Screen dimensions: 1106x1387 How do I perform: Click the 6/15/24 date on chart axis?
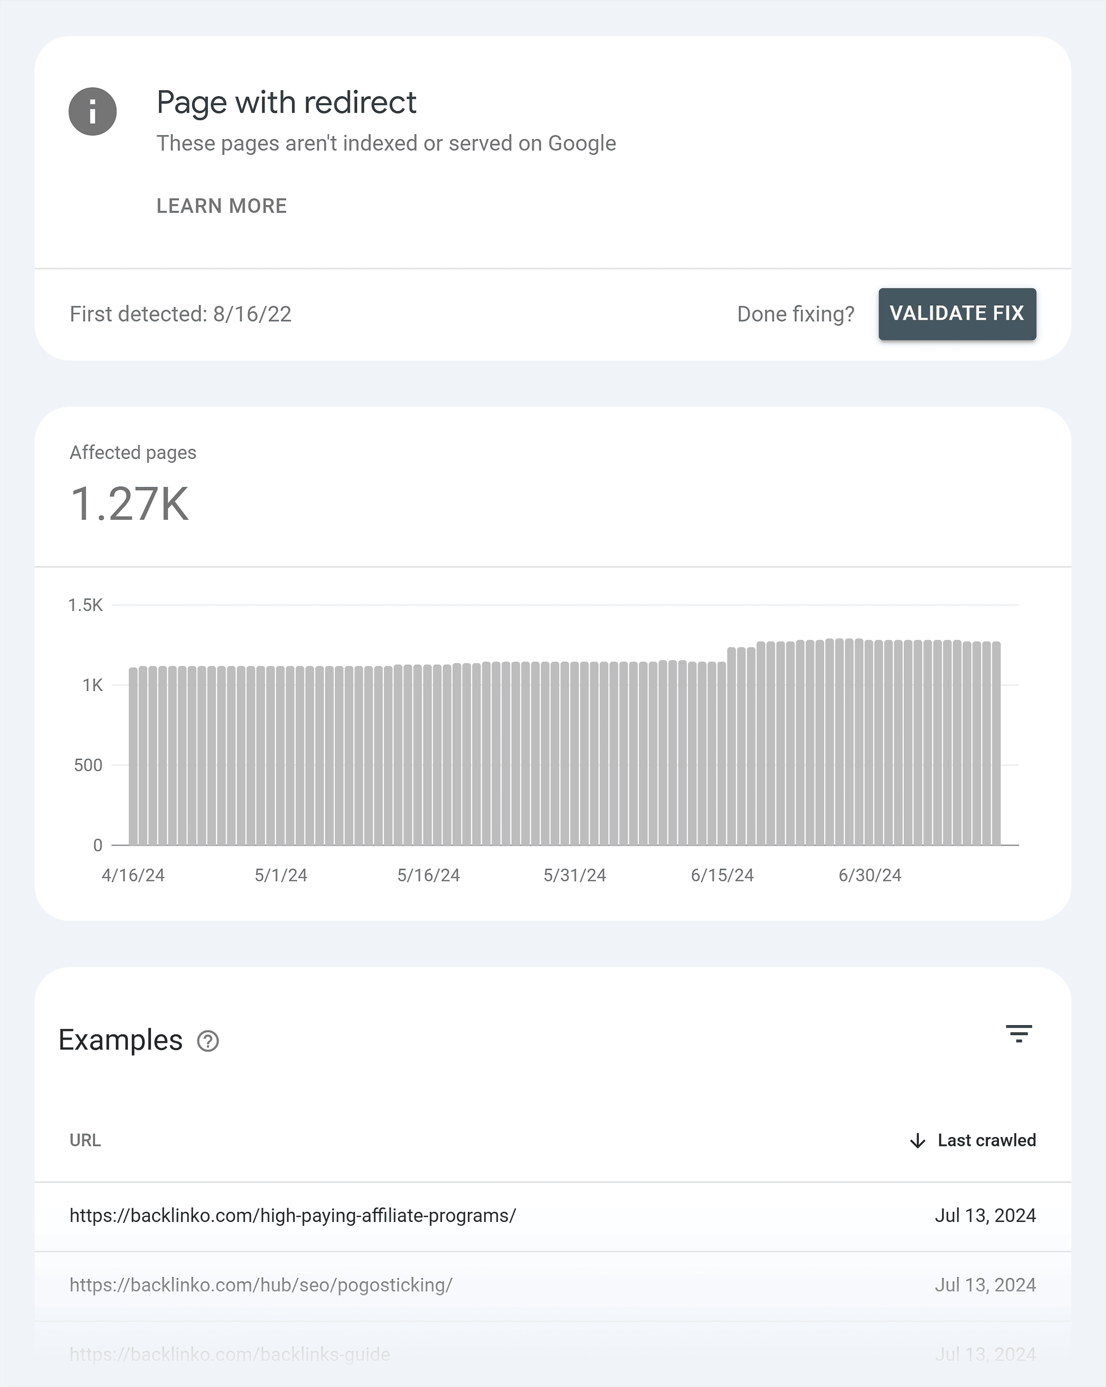722,875
